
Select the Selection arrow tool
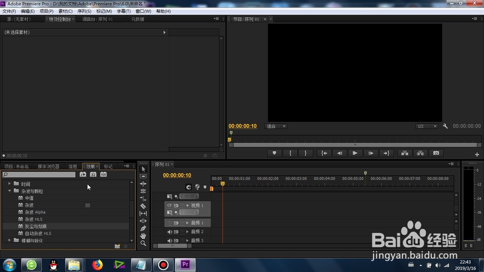point(143,169)
